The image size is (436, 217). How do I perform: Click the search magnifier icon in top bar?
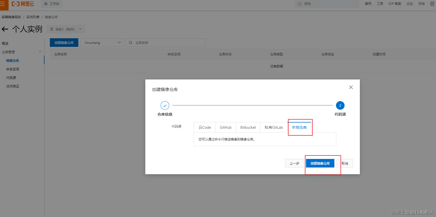point(300,4)
